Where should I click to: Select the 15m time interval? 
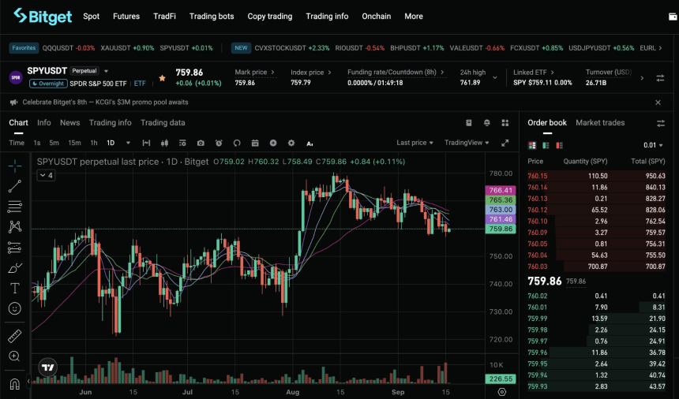click(x=74, y=143)
